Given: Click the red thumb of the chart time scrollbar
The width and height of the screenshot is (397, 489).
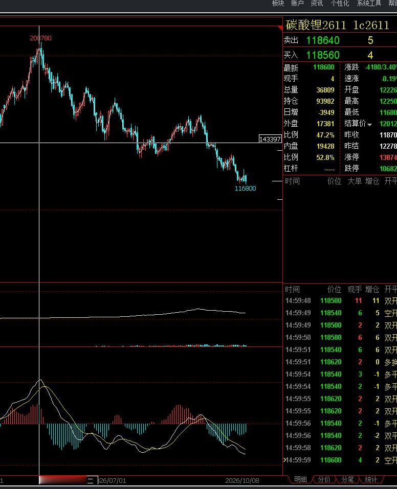Looking at the screenshot, I should point(62,480).
